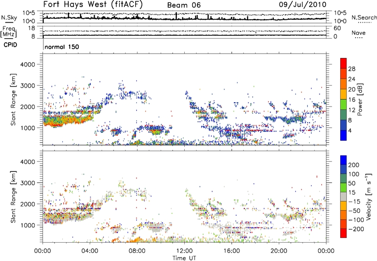The image size is (377, 261).
Task: Click the '4000' tick label on the power panel
Action: click(27, 65)
